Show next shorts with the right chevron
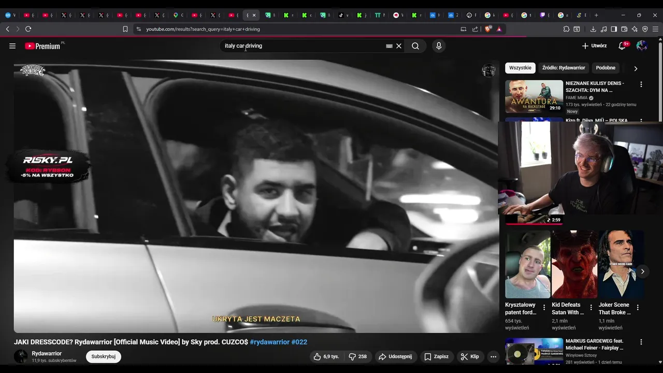Viewport: 663px width, 373px height. pyautogui.click(x=642, y=271)
